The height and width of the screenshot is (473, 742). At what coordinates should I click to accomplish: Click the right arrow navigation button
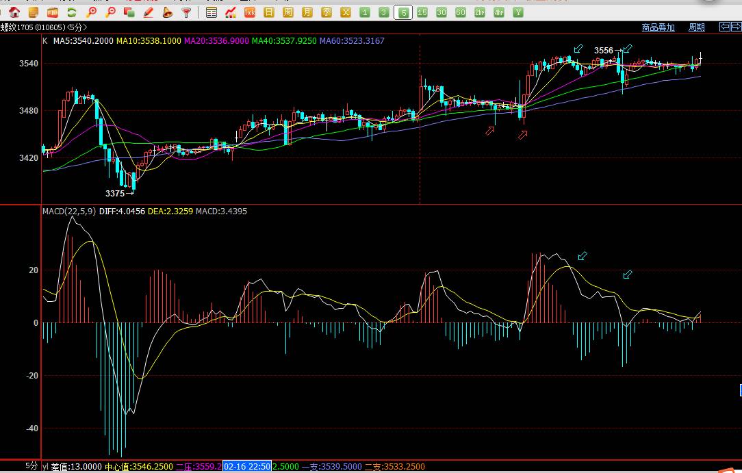click(x=737, y=27)
